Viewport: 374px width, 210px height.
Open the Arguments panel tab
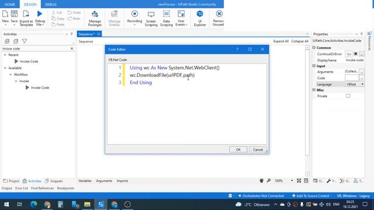point(104,181)
